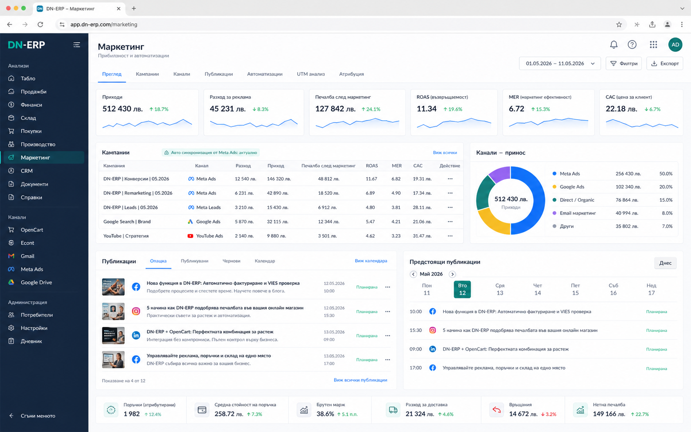
Task: Open actions menu for DN-ERP Конверсии campaign
Action: tap(450, 179)
